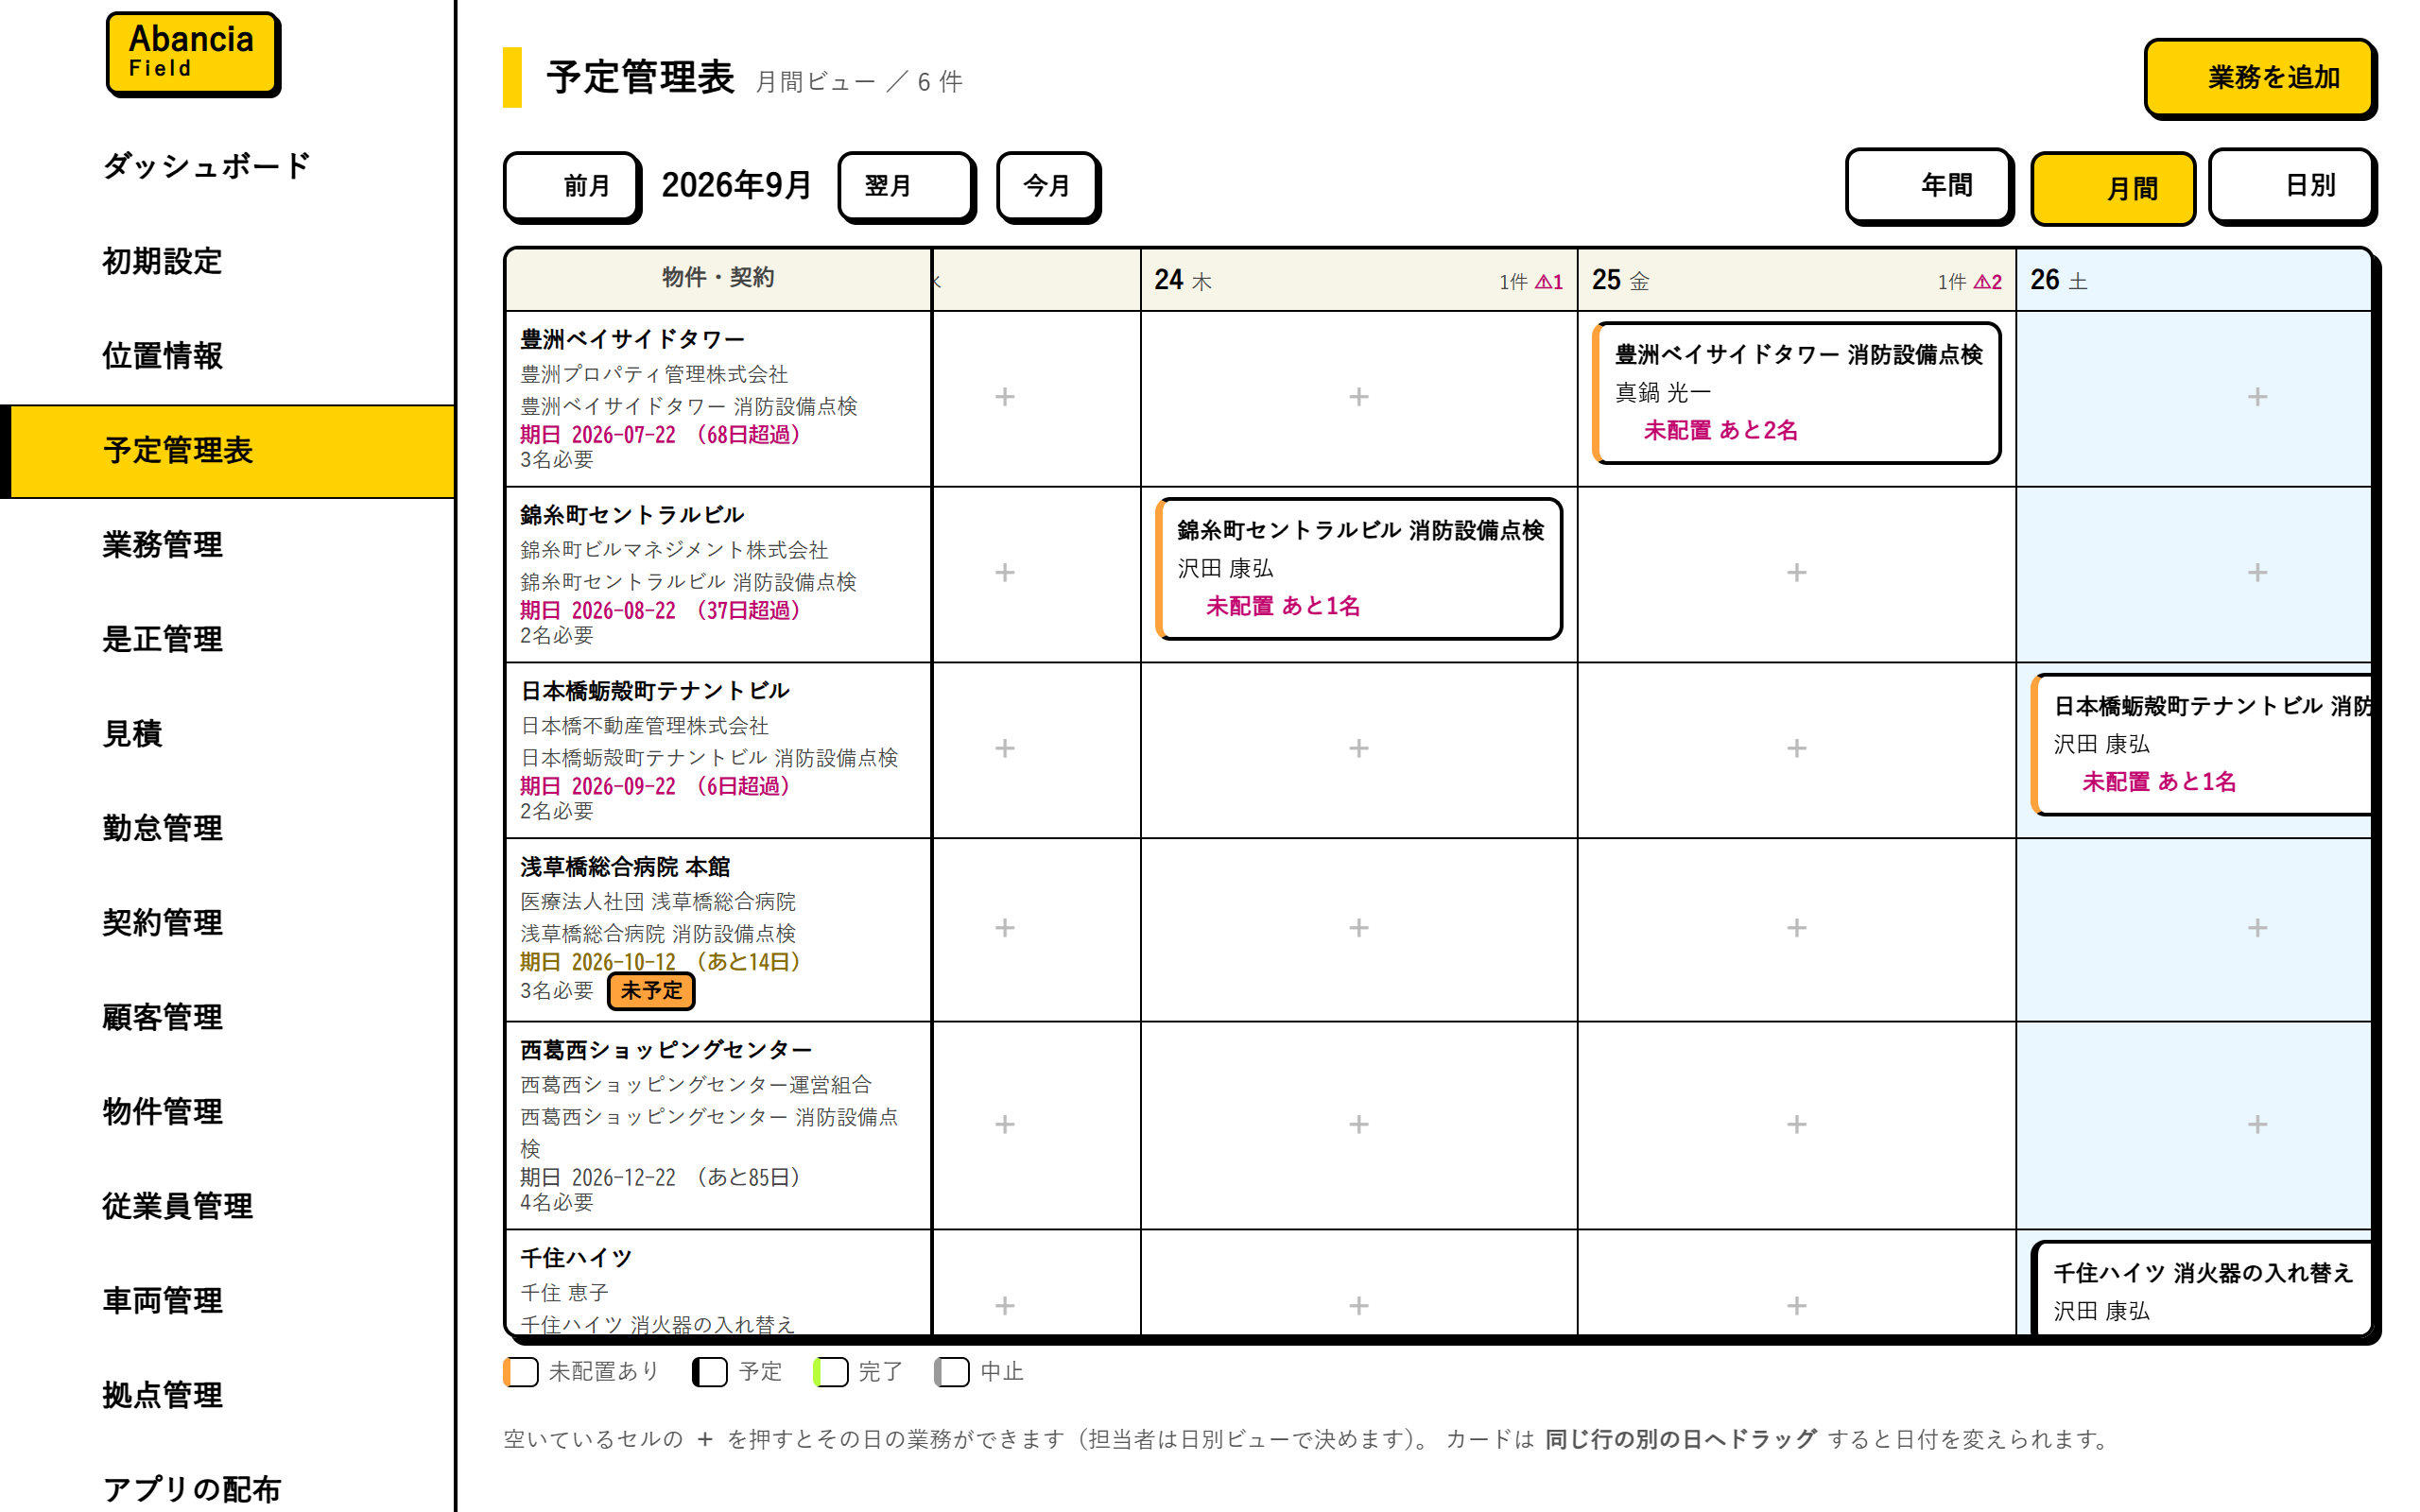
Task: Add task for 西葛西ショッピングセンター on 25th
Action: (1796, 1125)
